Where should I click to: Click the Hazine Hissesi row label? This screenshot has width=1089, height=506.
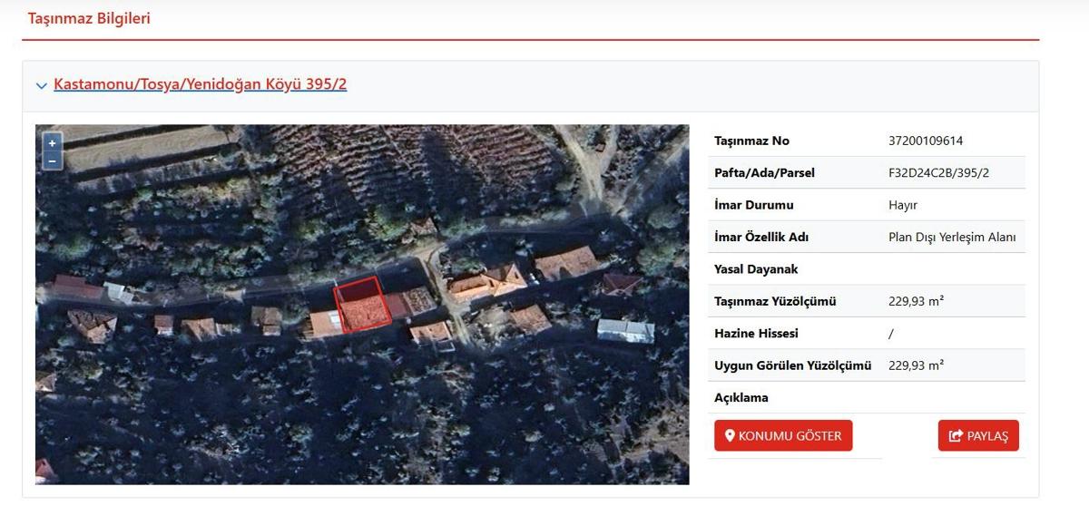(756, 333)
